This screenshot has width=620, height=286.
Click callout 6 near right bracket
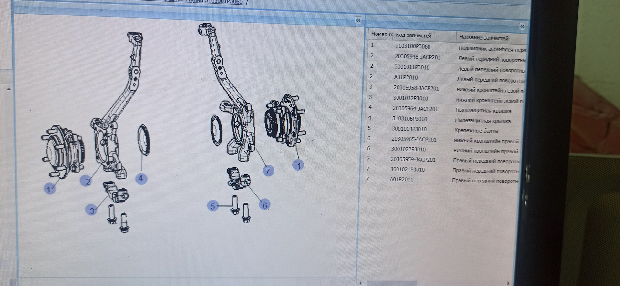(264, 205)
